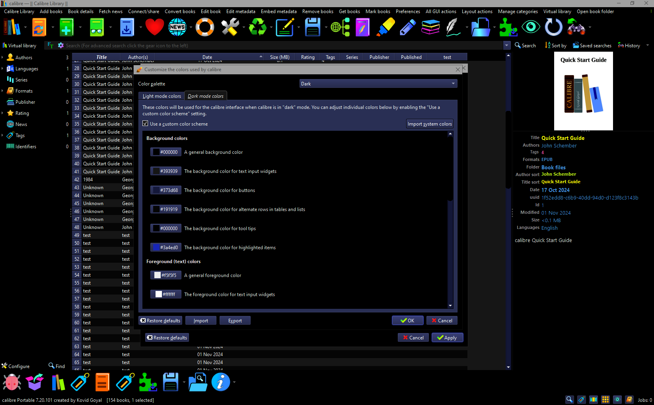Viewport: 654px width, 405px height.
Task: Click the white quill feather icon
Action: point(453,27)
